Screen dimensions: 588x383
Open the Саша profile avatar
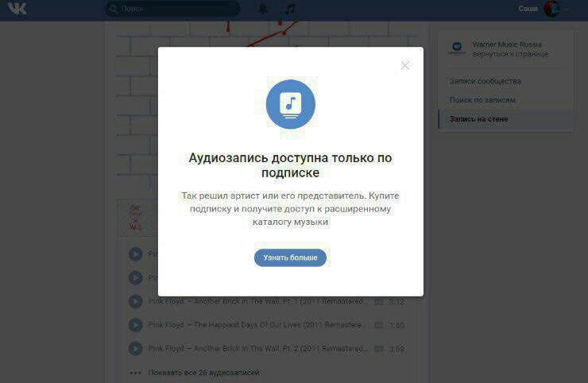point(551,9)
